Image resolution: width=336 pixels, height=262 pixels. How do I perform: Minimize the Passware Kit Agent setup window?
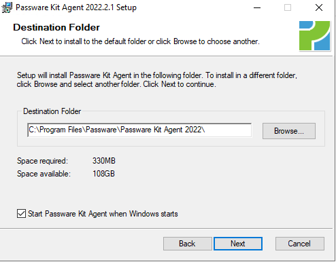[257, 7]
